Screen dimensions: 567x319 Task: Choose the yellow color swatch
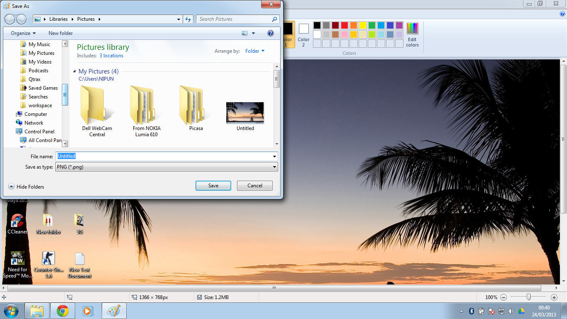click(x=362, y=25)
